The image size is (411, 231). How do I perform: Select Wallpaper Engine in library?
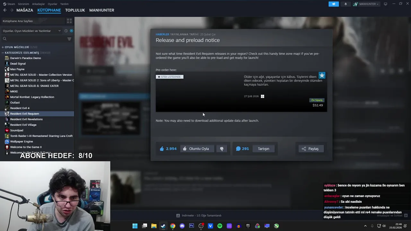click(22, 141)
